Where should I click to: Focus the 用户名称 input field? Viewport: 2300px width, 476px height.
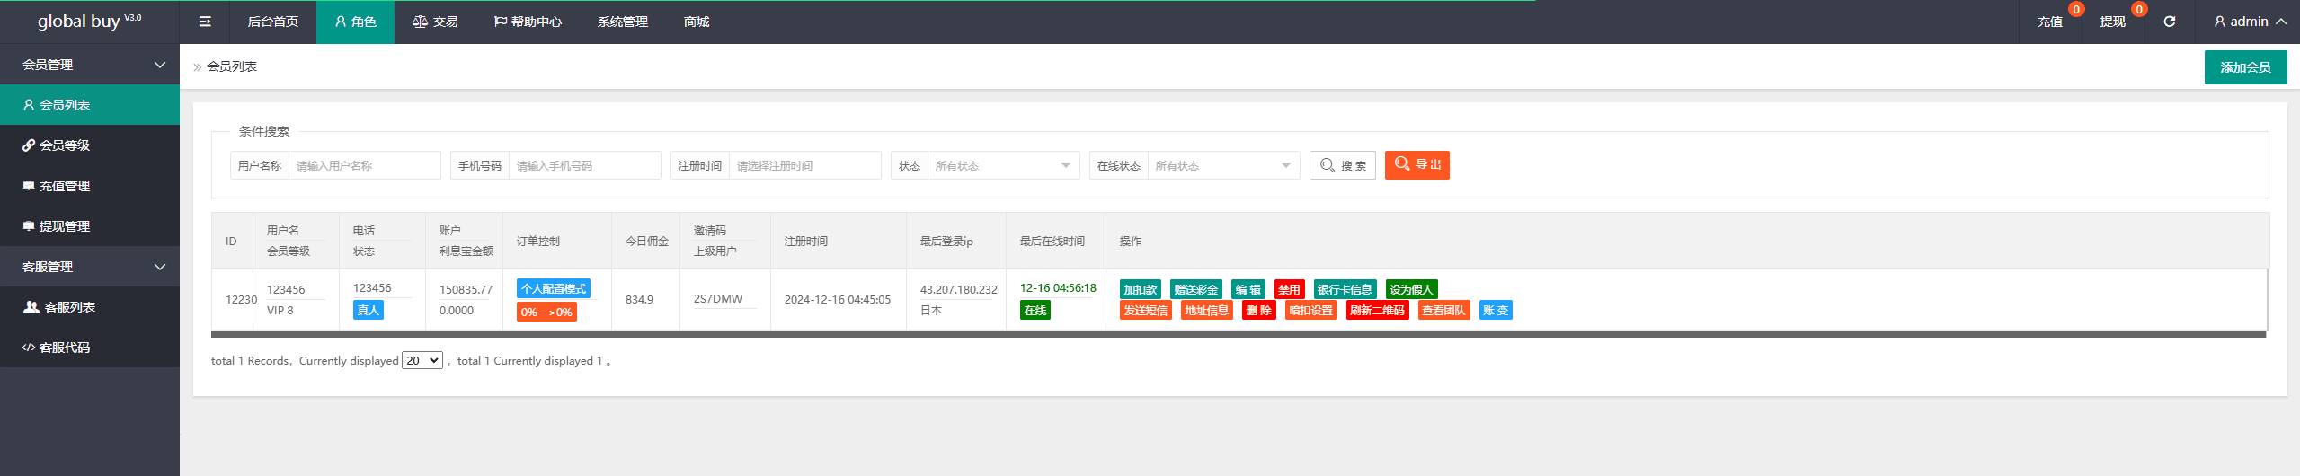(x=364, y=165)
